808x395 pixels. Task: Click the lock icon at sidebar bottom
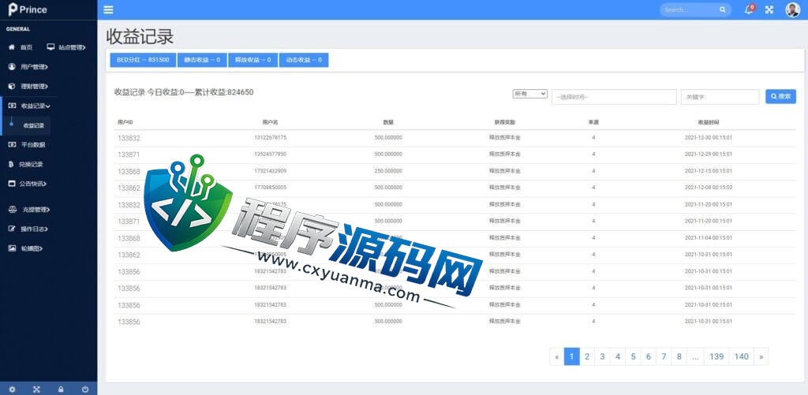(61, 389)
